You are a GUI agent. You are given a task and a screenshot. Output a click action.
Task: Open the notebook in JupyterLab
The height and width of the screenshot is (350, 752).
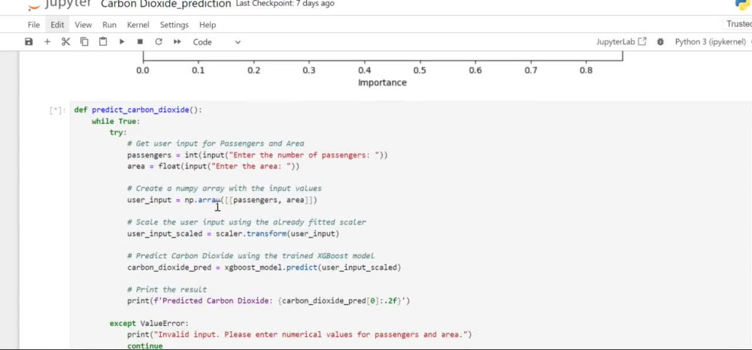[622, 41]
